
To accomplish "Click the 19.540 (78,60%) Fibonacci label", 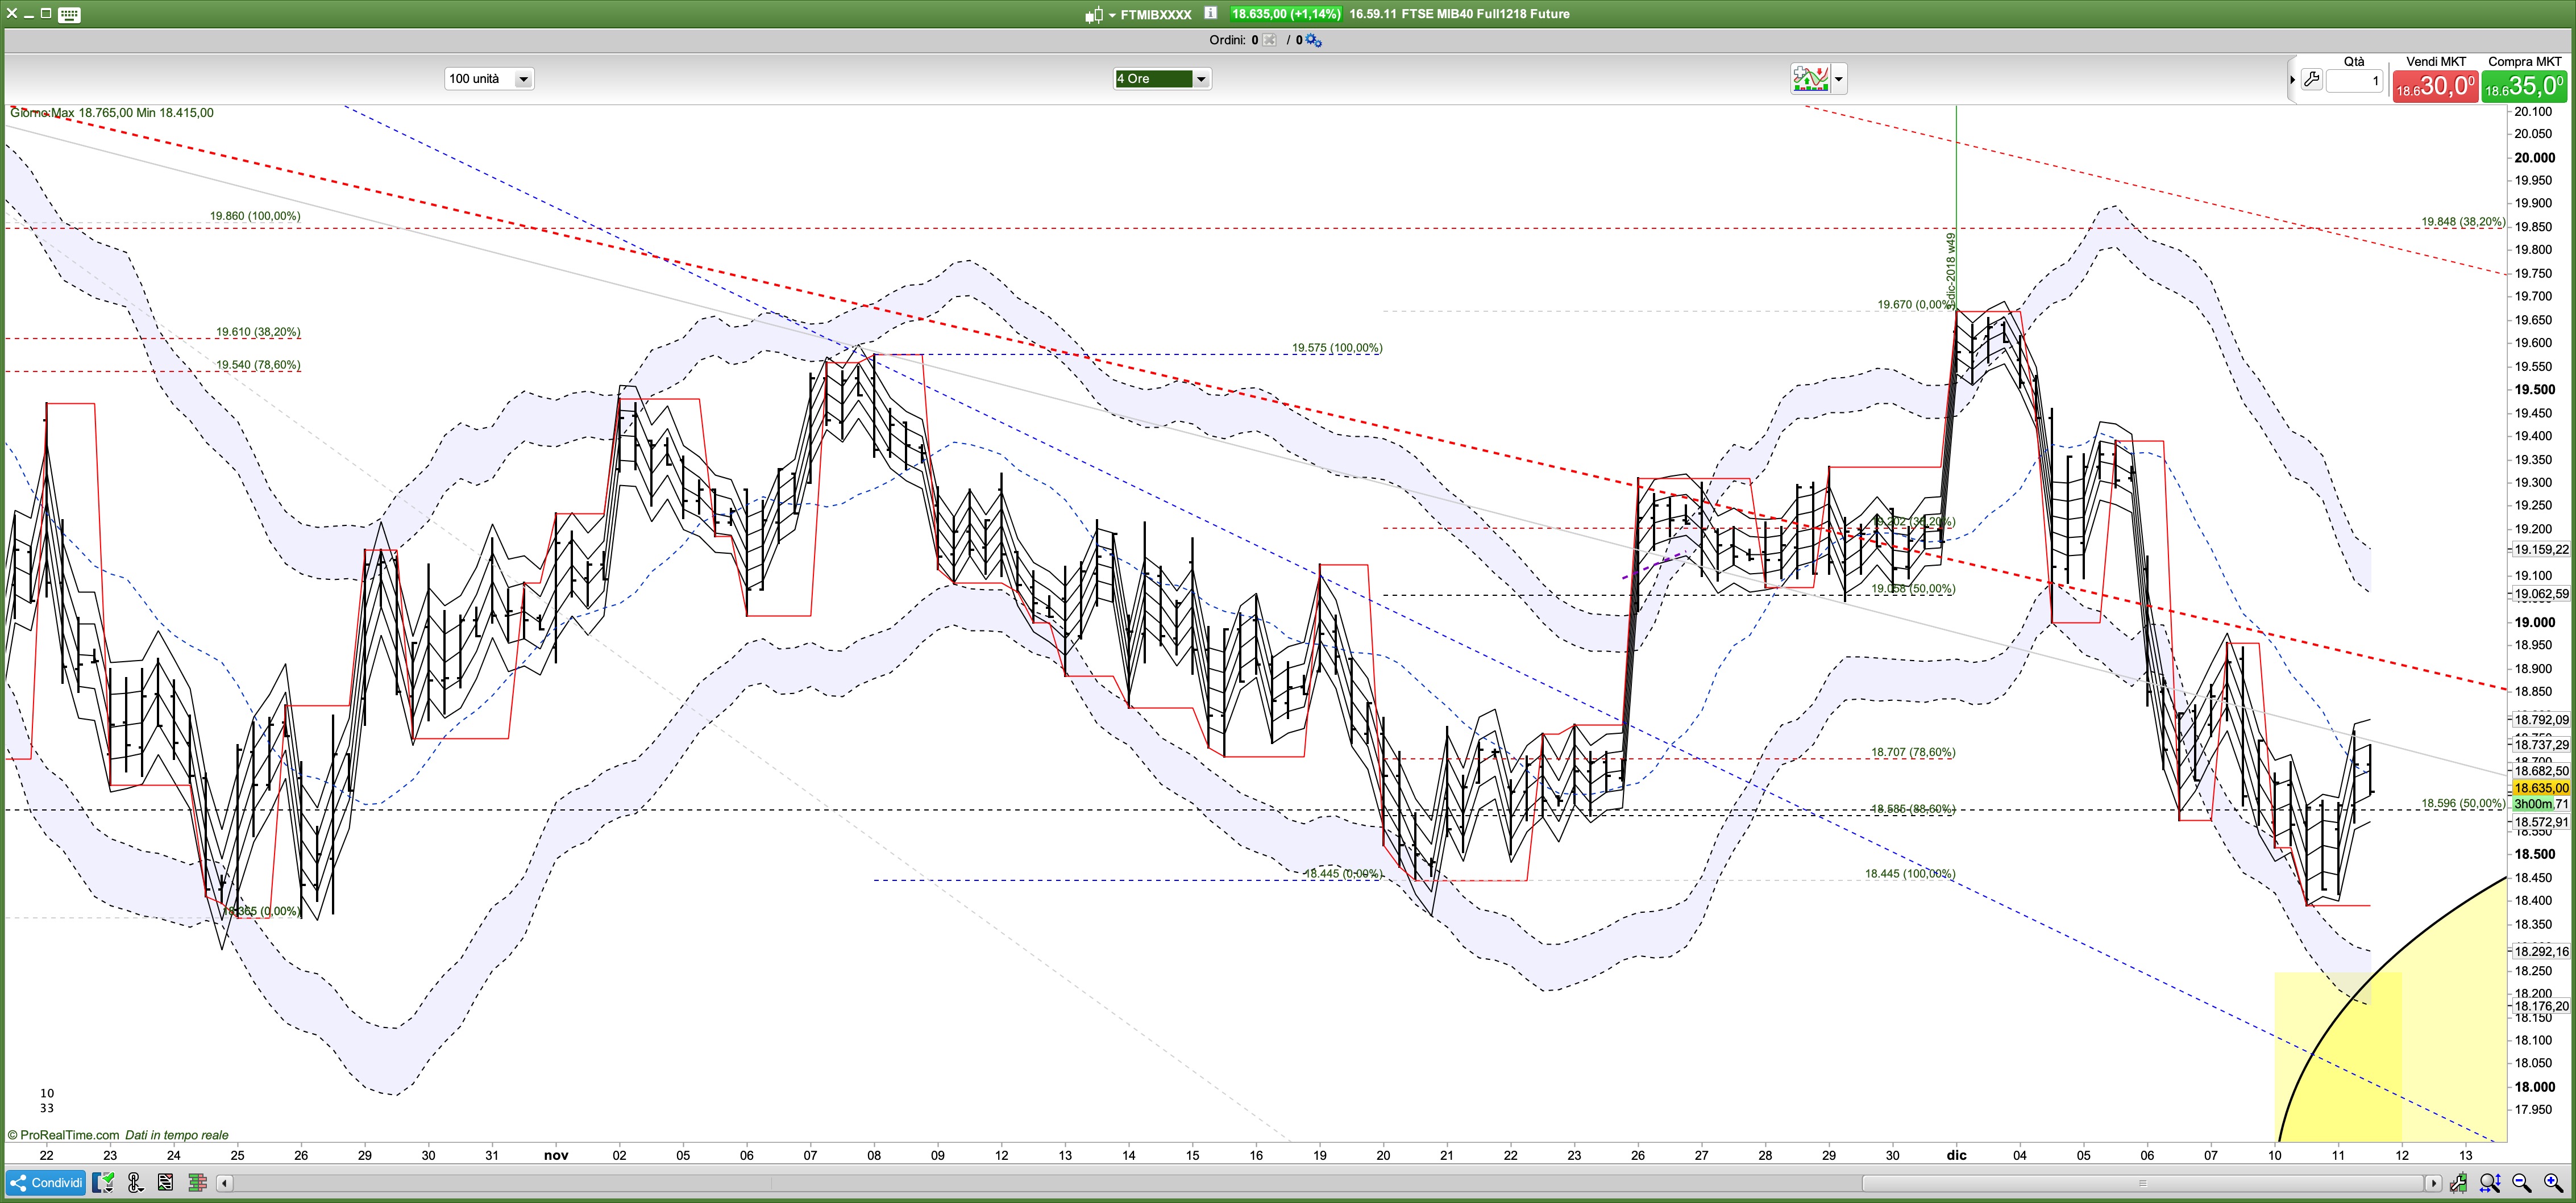I will (258, 365).
